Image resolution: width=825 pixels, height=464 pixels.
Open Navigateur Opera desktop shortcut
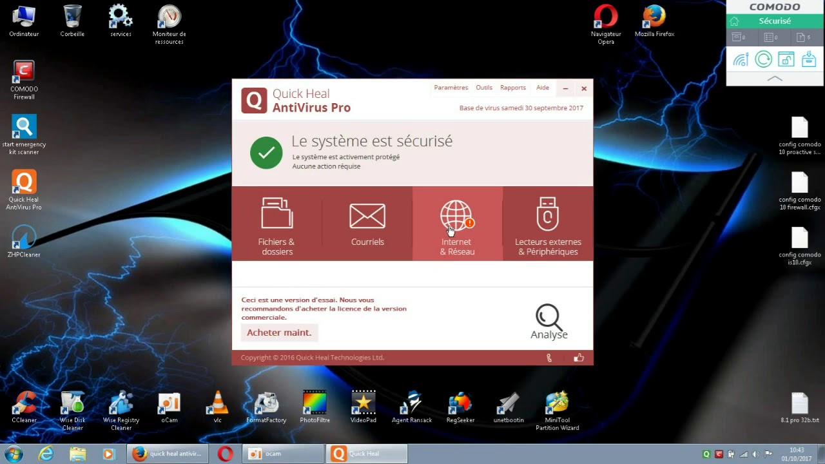coord(606,24)
